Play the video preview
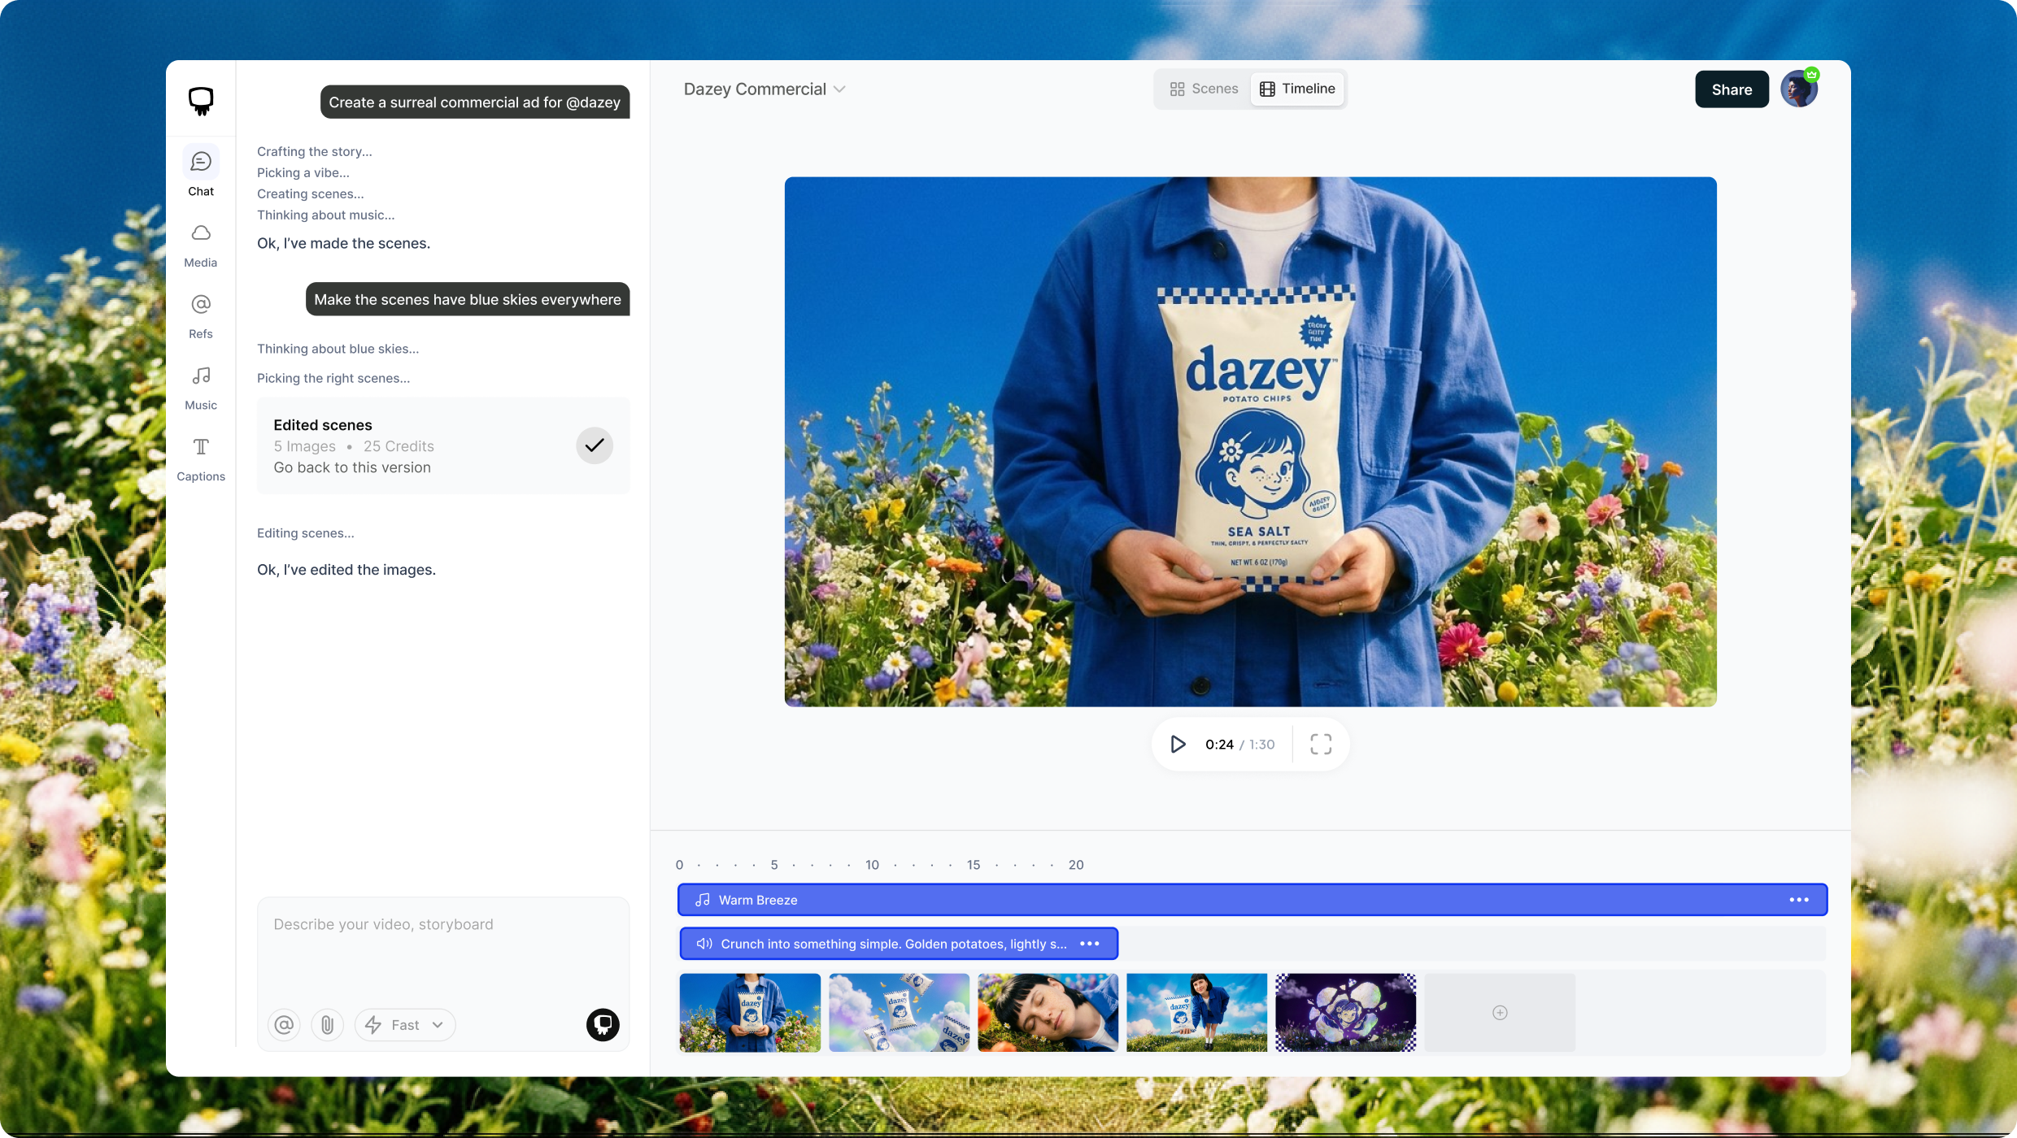The width and height of the screenshot is (2017, 1138). coord(1178,744)
